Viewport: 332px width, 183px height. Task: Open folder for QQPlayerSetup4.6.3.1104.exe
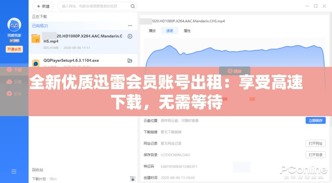(130, 61)
